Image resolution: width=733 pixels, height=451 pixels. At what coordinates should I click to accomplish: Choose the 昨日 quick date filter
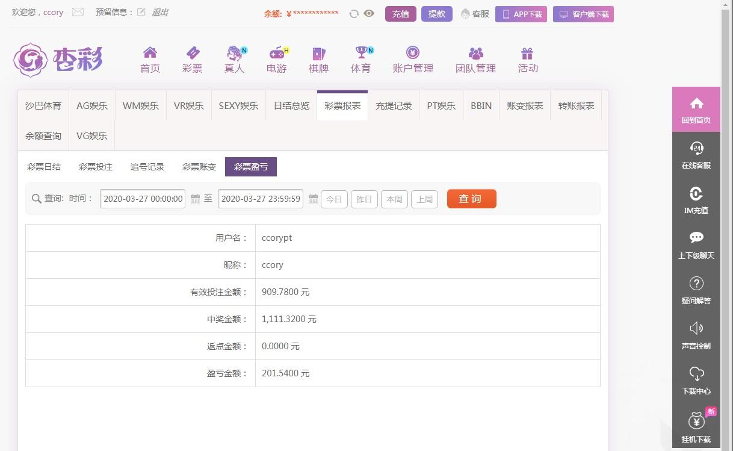coord(364,199)
